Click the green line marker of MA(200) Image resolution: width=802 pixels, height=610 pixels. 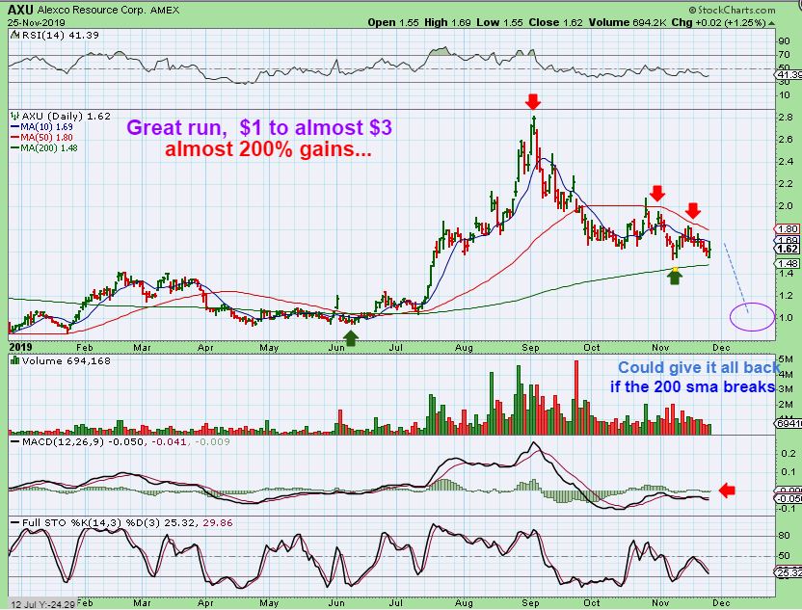click(x=15, y=148)
